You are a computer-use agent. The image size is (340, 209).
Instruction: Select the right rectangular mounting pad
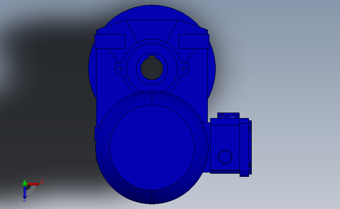point(194,41)
